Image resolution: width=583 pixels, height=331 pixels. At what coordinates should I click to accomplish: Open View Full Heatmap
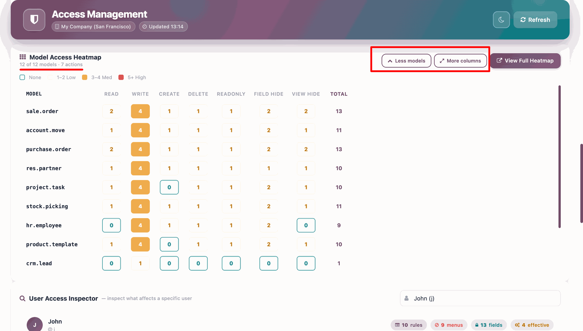[x=525, y=61]
